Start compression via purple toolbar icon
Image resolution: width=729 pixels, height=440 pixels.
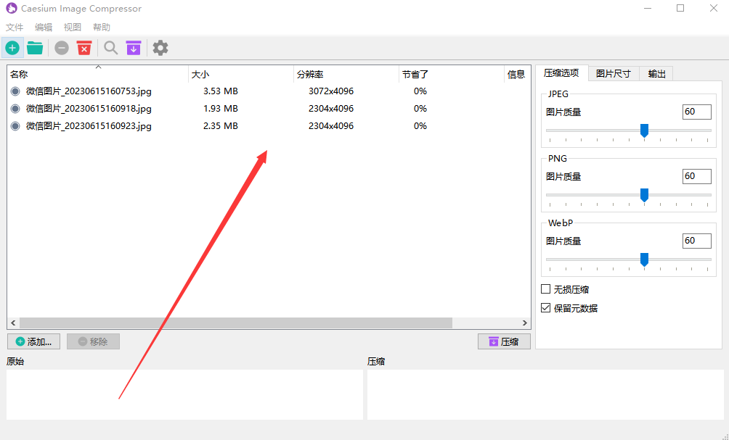(134, 48)
